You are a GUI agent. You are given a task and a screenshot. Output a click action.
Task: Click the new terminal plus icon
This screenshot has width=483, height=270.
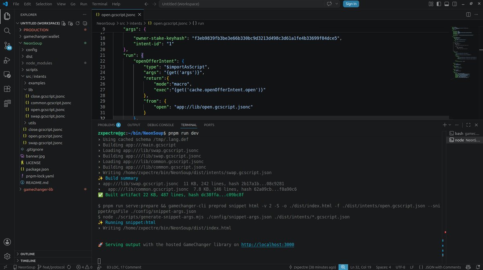tap(444, 125)
